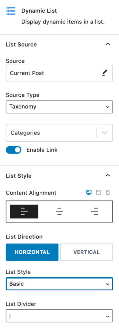Screen dimensions: 119x331
Task: Open the List Divider dropdown
Action: [59, 316]
